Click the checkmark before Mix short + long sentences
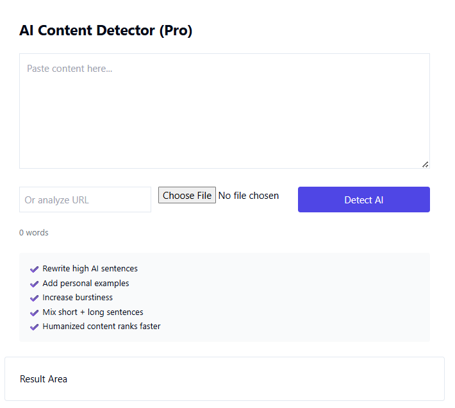Screen dimensions: 455x408 point(35,312)
